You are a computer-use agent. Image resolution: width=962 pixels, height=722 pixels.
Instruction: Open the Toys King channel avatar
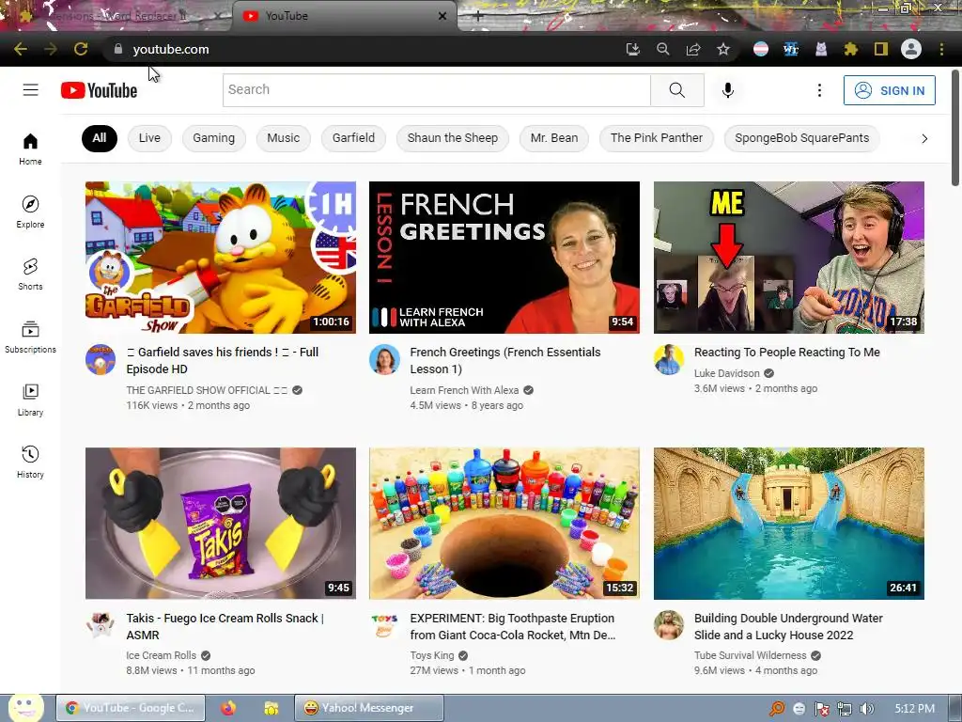[384, 625]
